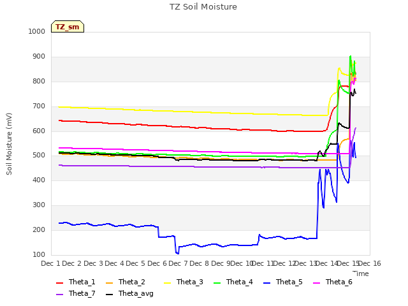Toggle Theta_1 legend entry
The height and width of the screenshot is (306, 408).
(x=76, y=282)
